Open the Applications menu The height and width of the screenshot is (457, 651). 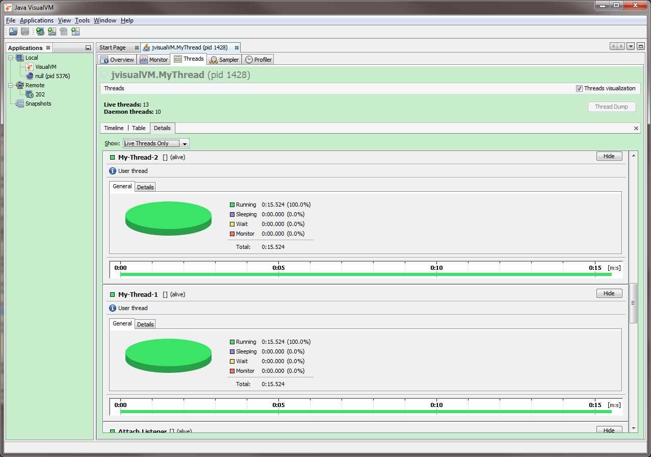pyautogui.click(x=37, y=20)
